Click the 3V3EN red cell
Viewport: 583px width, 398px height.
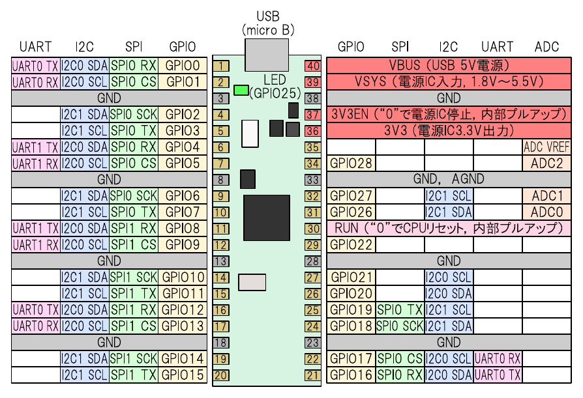[x=449, y=114]
